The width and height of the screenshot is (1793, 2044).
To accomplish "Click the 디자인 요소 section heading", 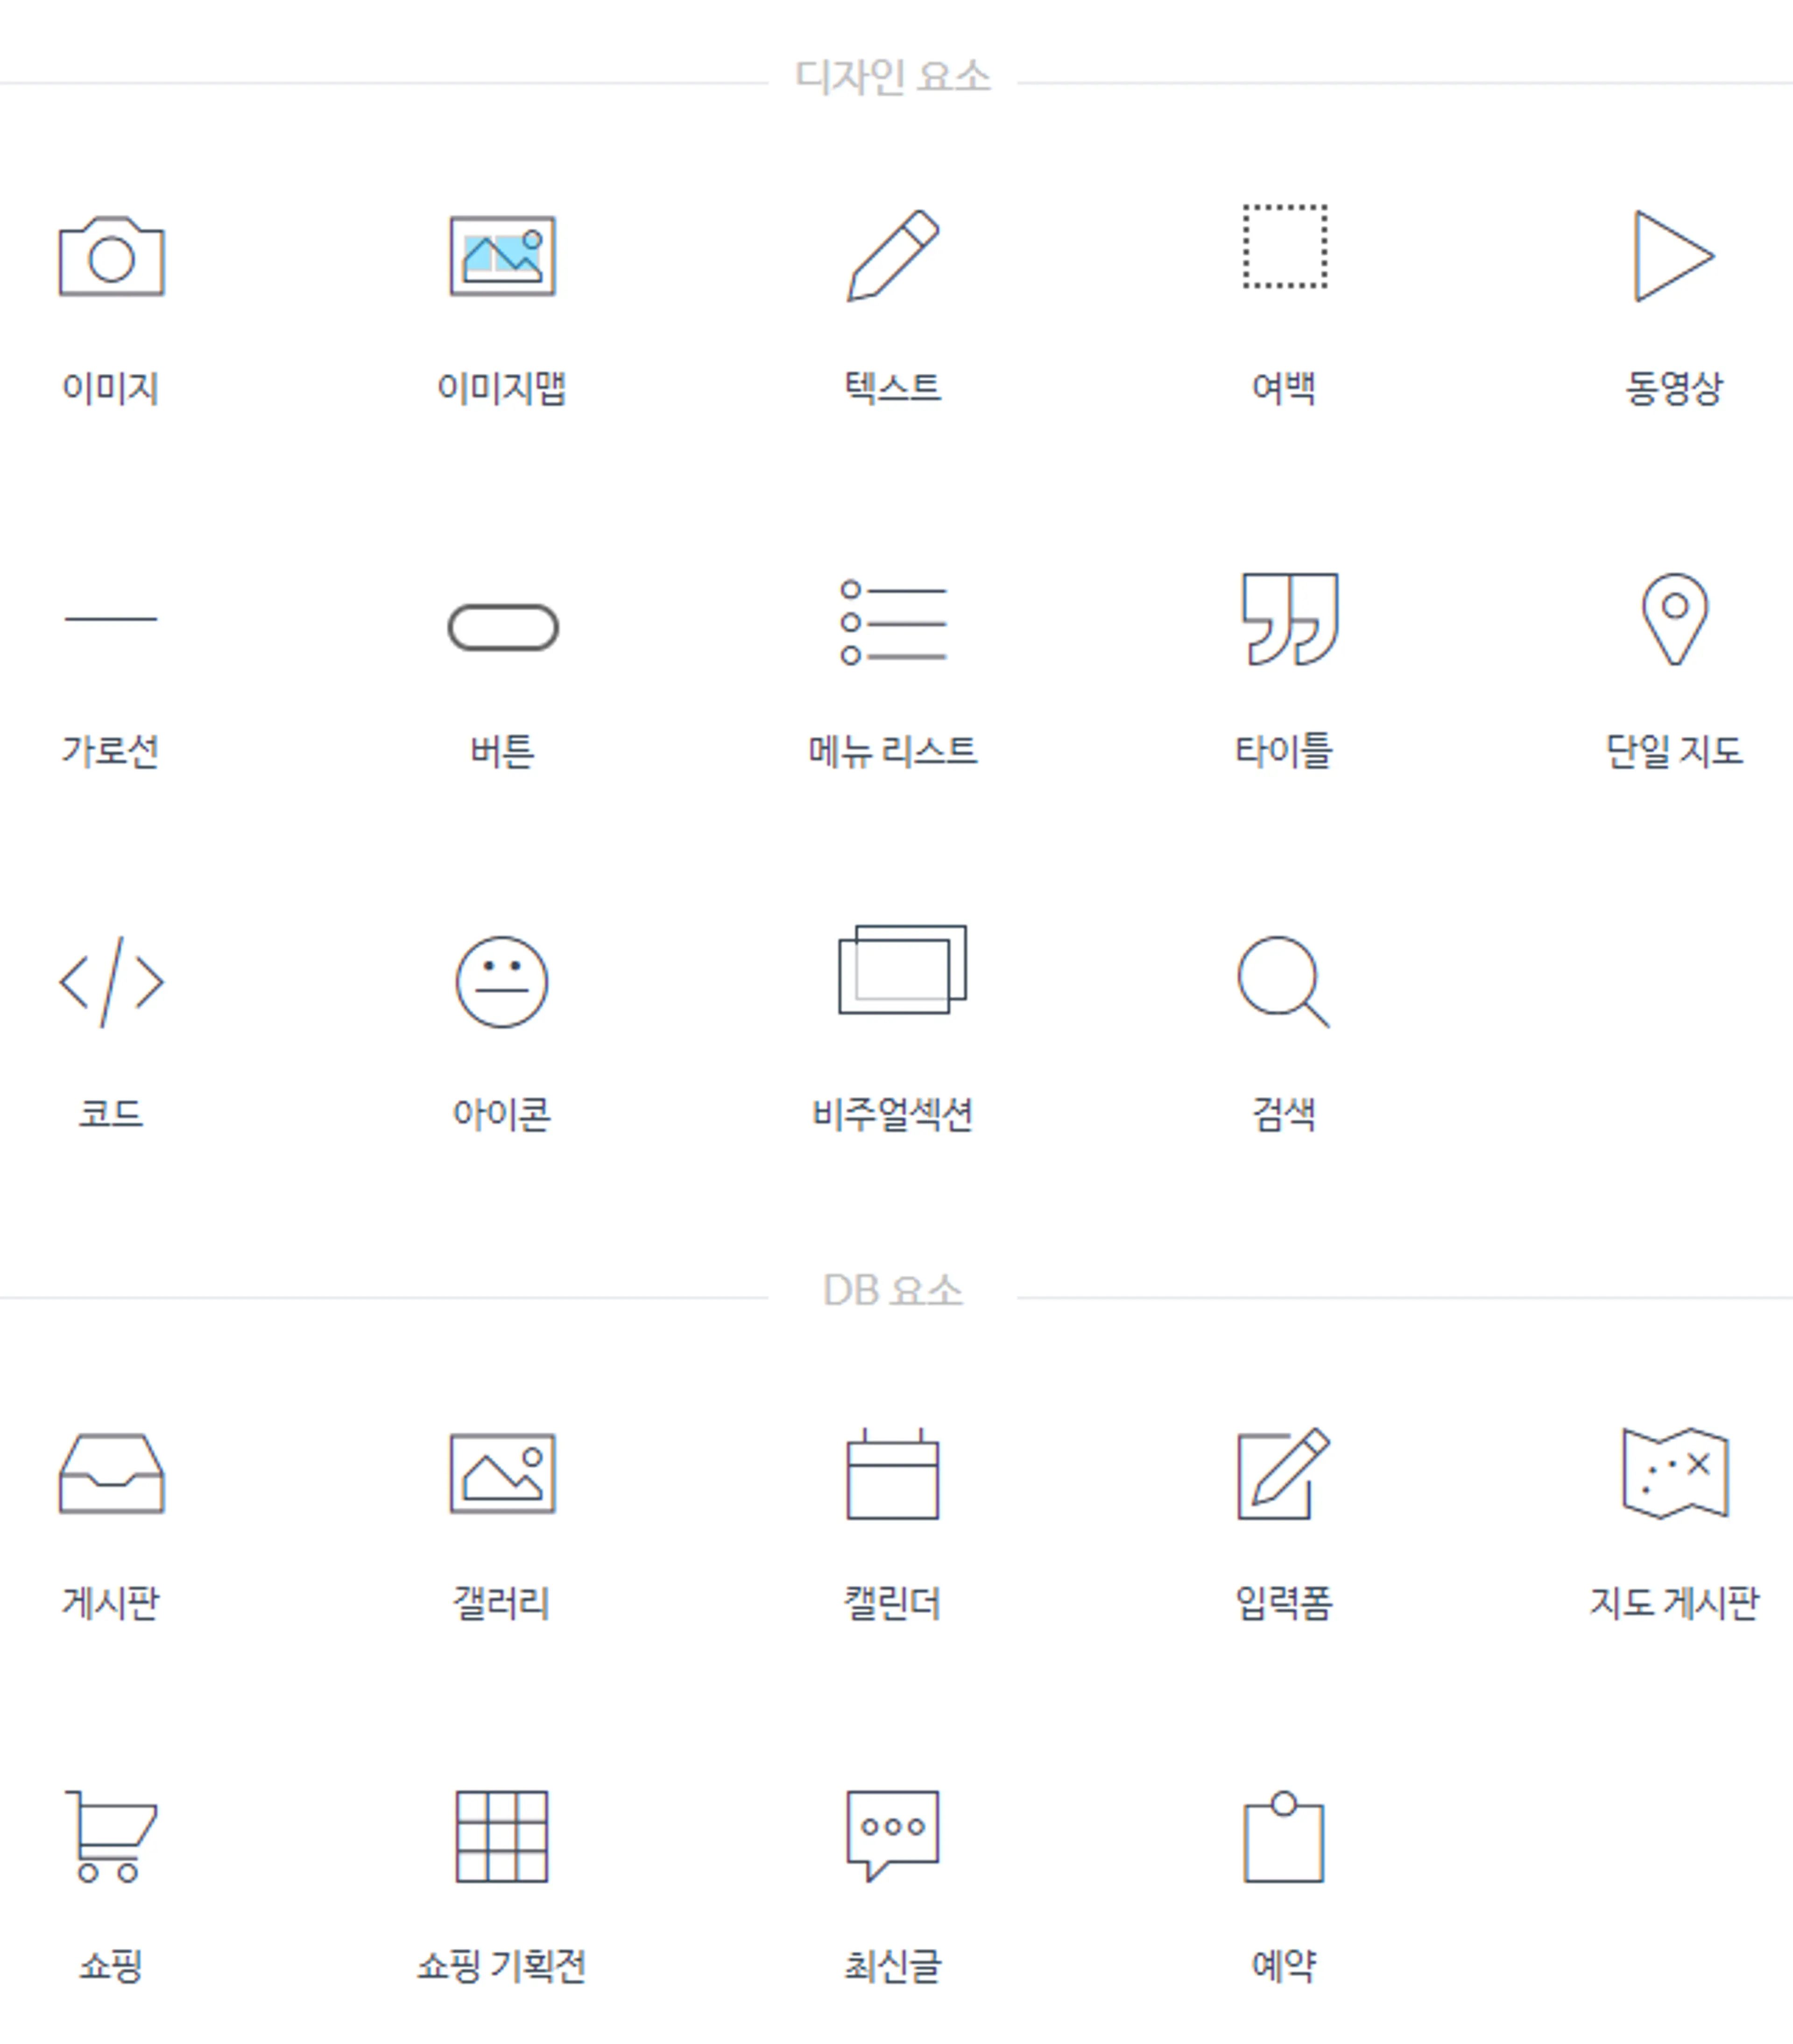I will pos(893,77).
